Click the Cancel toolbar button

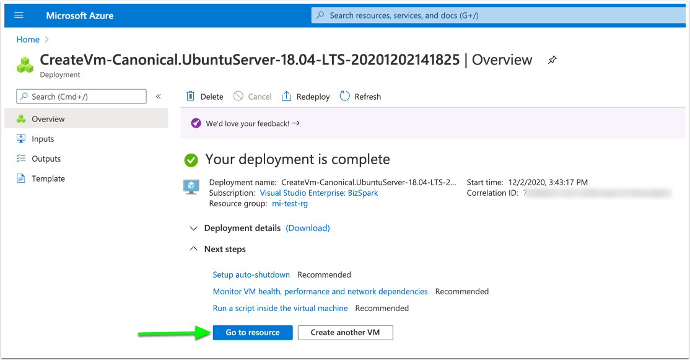253,97
